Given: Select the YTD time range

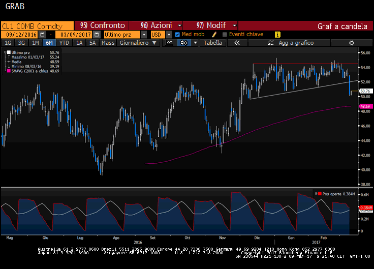Looking at the screenshot, I should (64, 43).
